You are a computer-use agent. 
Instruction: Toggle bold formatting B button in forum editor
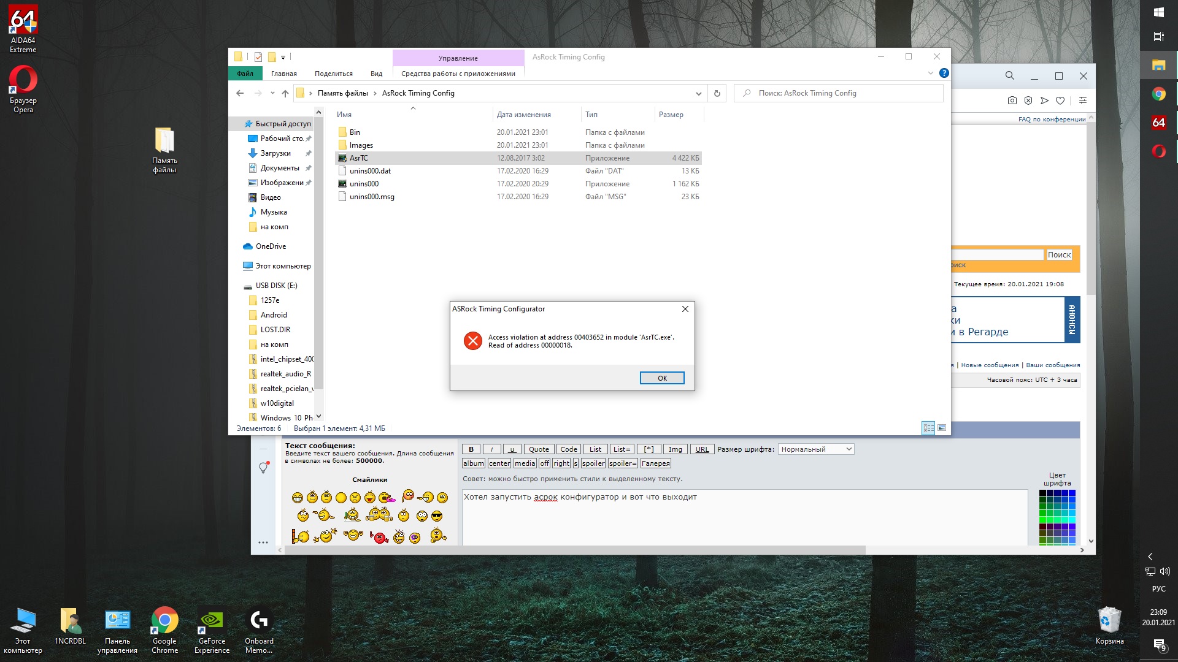[471, 449]
